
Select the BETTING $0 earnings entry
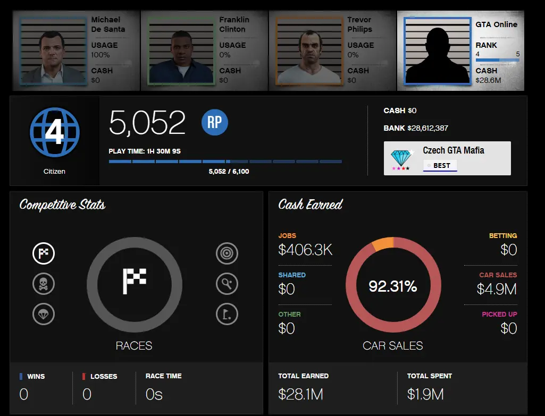[503, 245]
